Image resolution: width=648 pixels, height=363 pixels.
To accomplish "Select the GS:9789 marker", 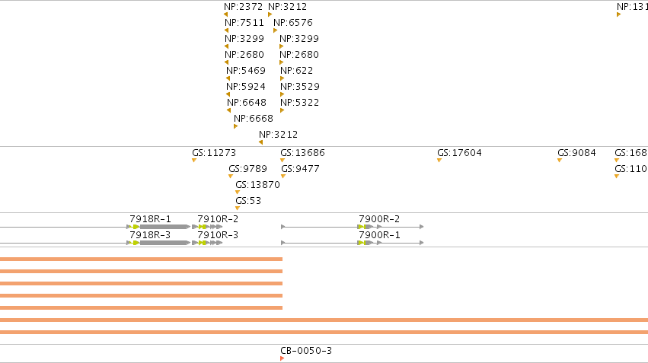I will tap(231, 177).
